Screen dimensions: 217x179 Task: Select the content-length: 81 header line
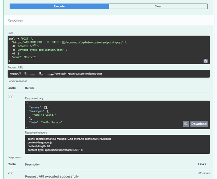[x=39, y=146]
